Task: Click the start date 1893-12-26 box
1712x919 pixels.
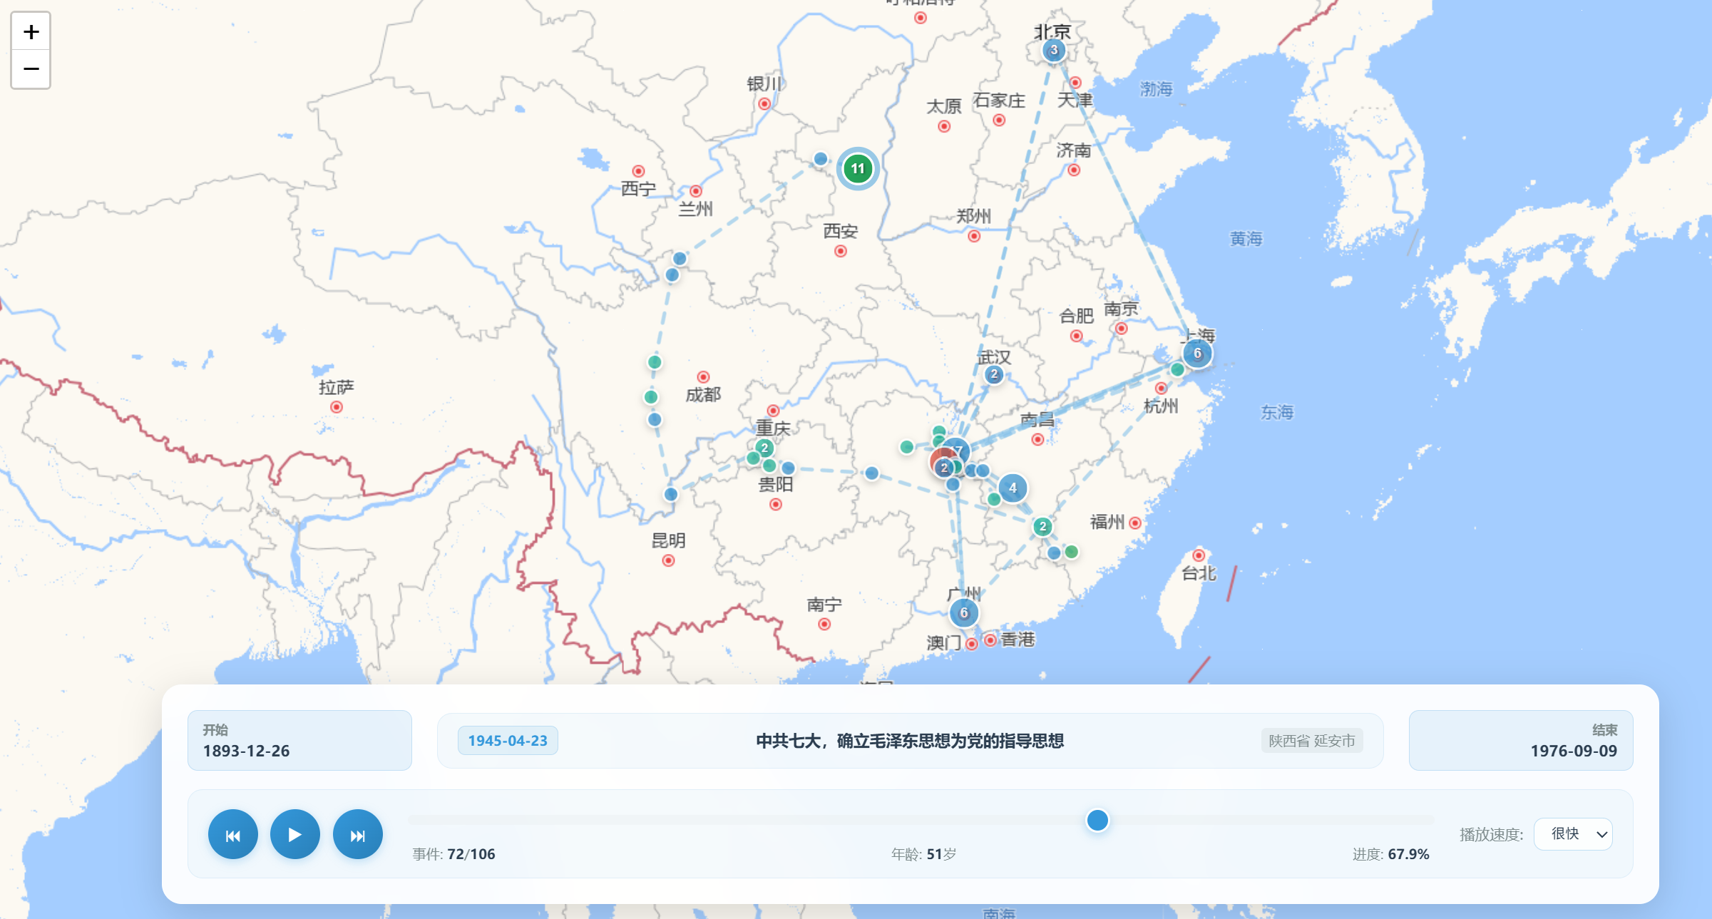Action: point(299,740)
